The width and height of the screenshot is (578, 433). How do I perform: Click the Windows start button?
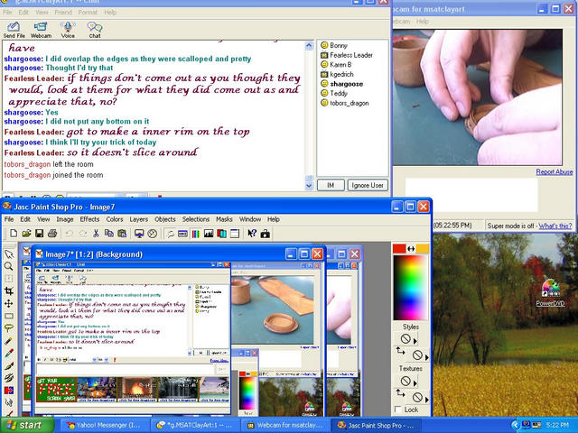[x=26, y=425]
